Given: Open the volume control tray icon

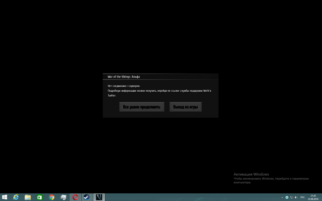Looking at the screenshot, I should pyautogui.click(x=296, y=197).
